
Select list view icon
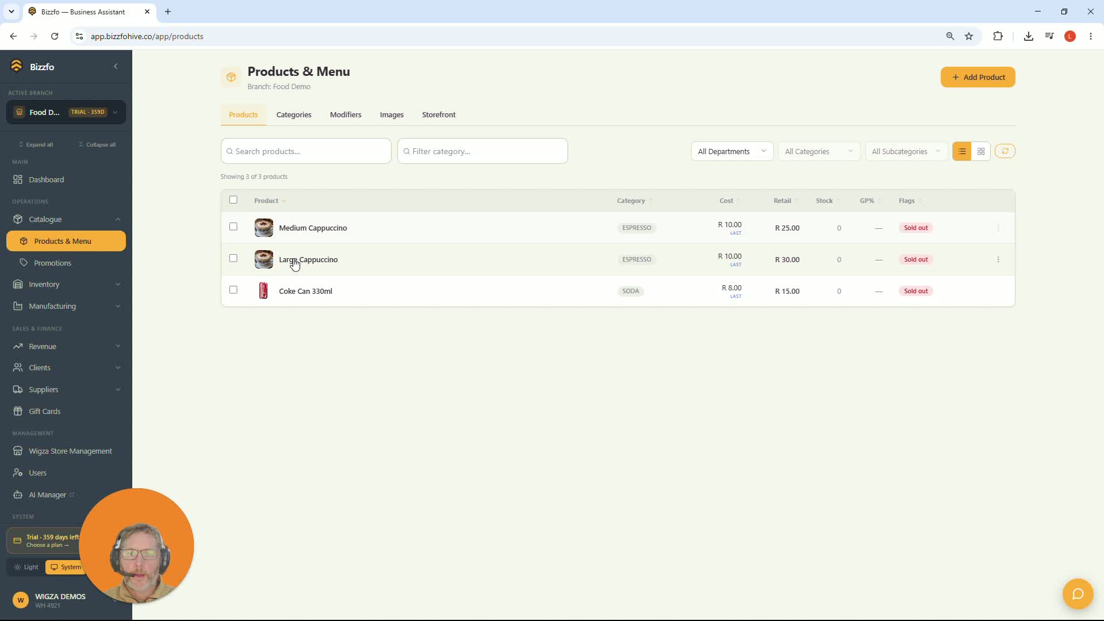pyautogui.click(x=962, y=151)
